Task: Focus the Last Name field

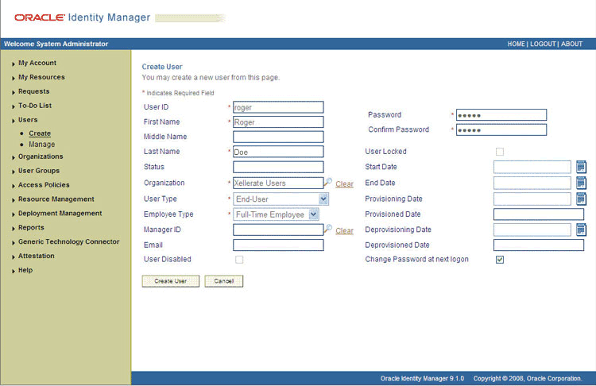Action: 278,152
